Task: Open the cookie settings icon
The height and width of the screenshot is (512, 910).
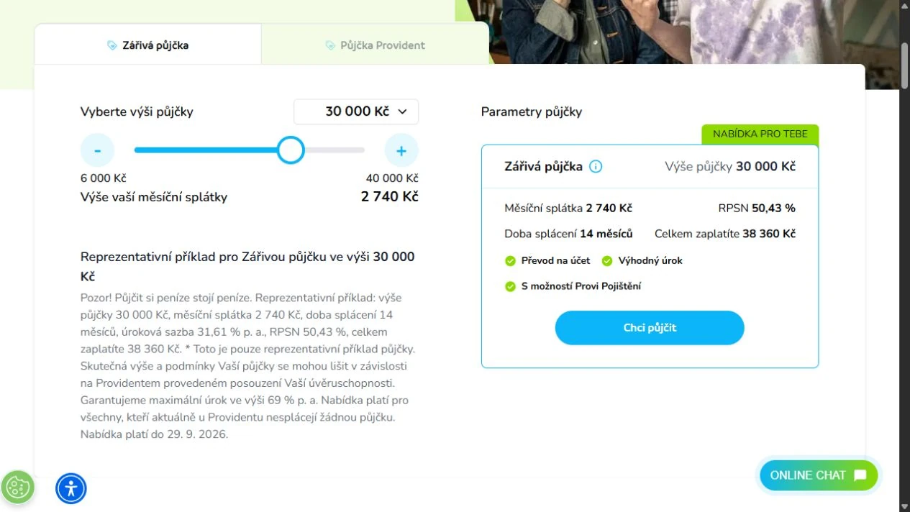Action: [x=17, y=488]
